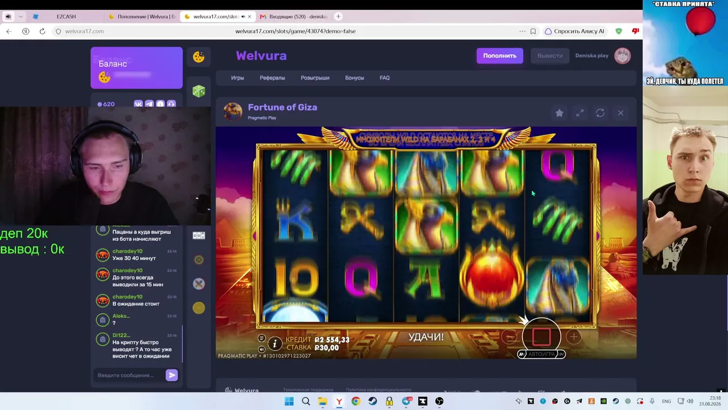Screen dimensions: 728x410
Task: Open the Рефералы menu item
Action: (x=272, y=77)
